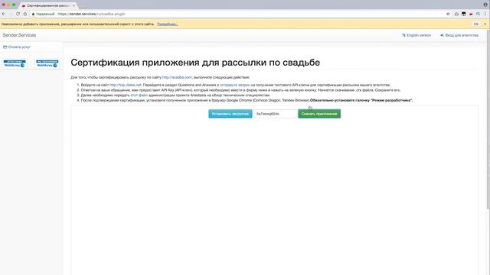Bookmark this page with the star icon

click(448, 14)
